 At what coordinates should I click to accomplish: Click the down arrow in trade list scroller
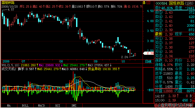click(194, 102)
